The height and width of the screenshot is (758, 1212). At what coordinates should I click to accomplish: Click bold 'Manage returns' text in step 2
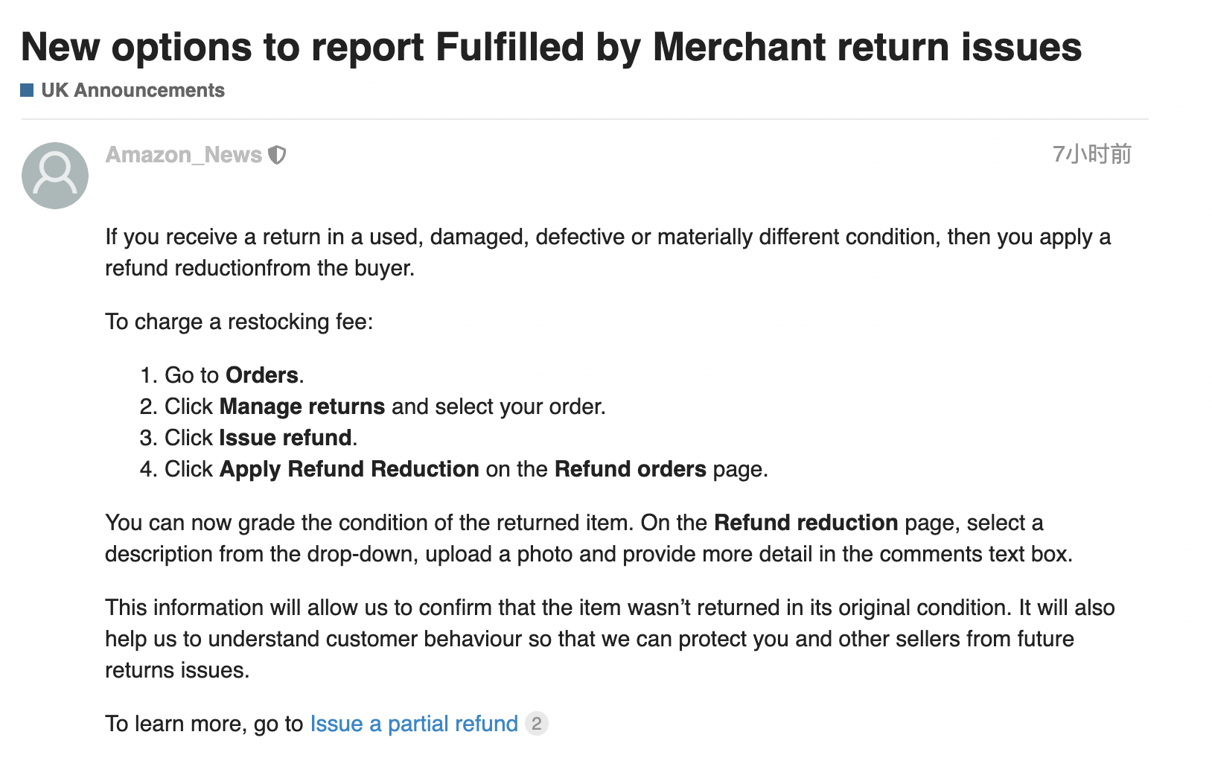[x=302, y=407]
